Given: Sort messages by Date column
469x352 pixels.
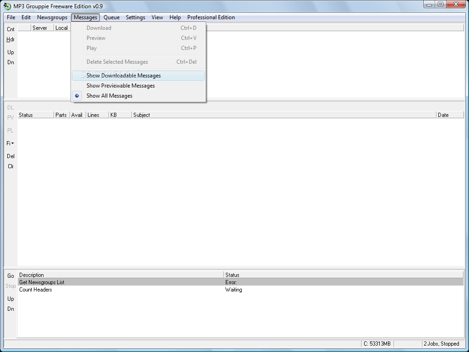Looking at the screenshot, I should pos(450,115).
